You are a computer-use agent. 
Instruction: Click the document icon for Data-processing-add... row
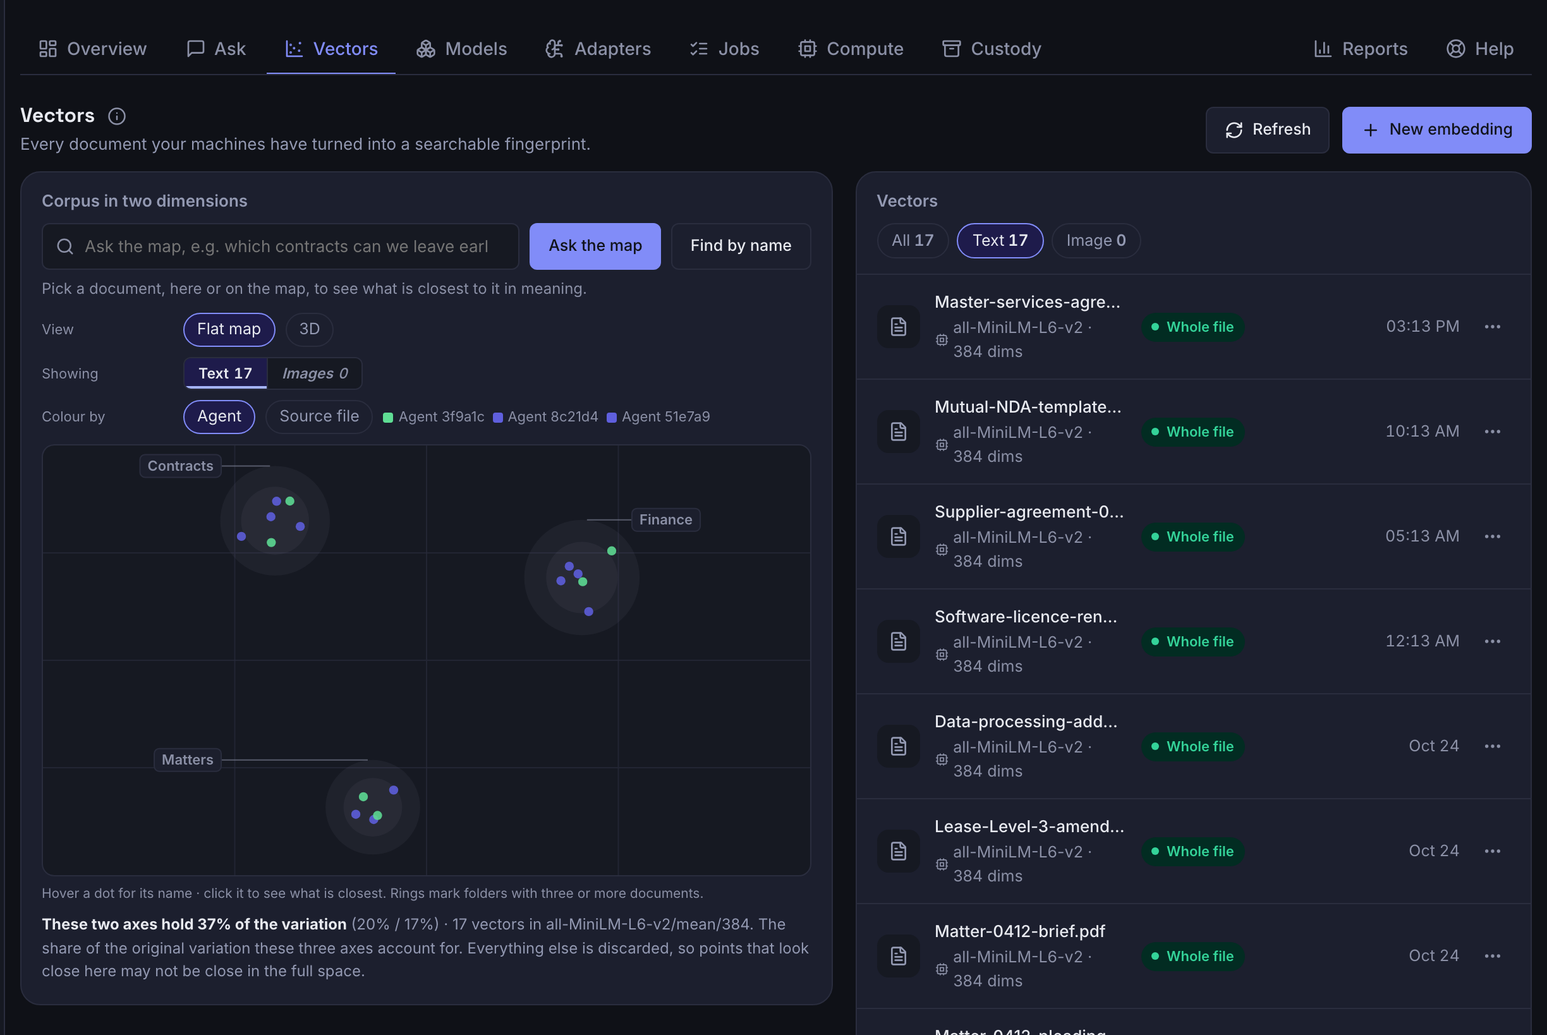[x=898, y=746]
